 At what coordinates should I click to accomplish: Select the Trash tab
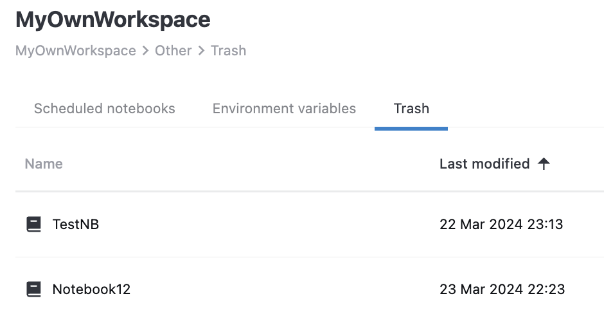click(411, 108)
